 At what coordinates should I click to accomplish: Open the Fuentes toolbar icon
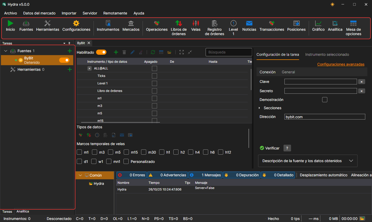26,23
